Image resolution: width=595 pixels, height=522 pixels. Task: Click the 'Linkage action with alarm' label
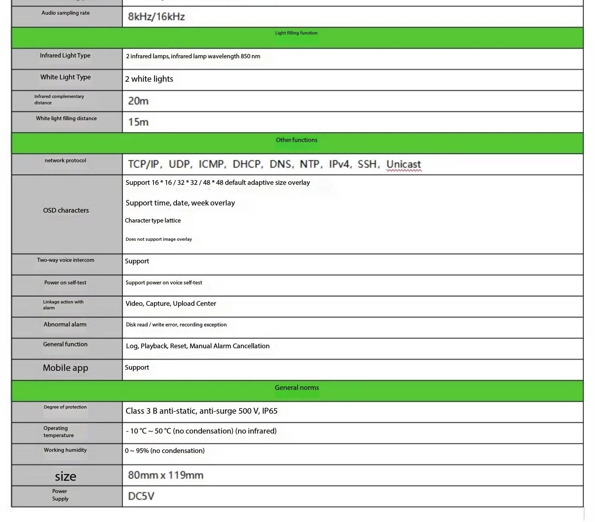[x=63, y=305]
